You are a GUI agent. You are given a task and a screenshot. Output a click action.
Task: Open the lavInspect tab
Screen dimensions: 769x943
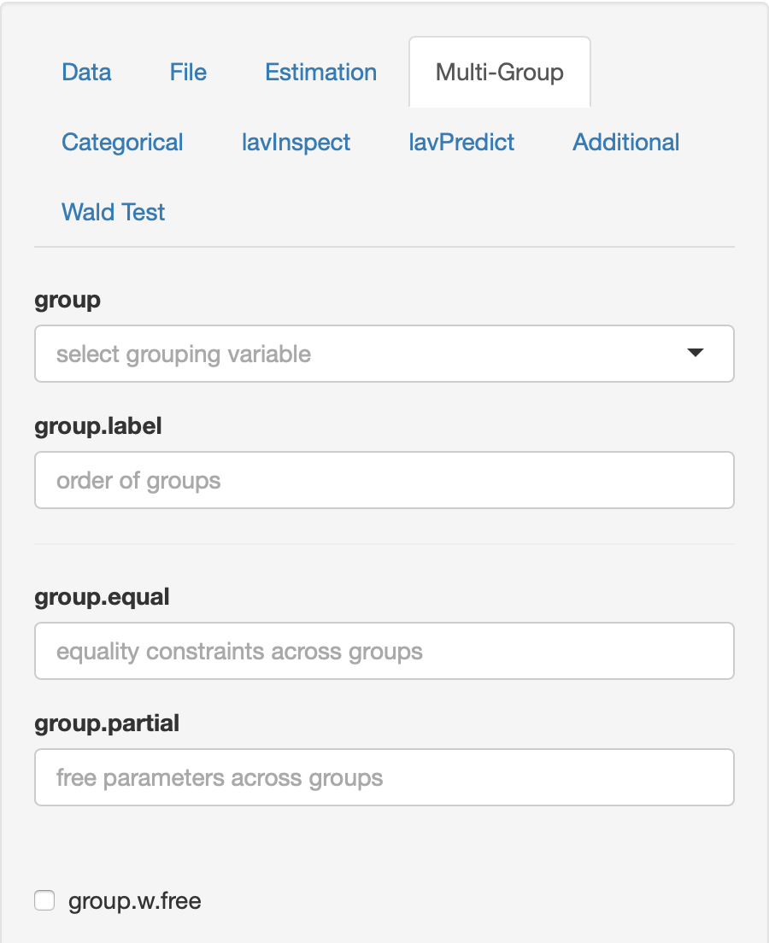(296, 143)
